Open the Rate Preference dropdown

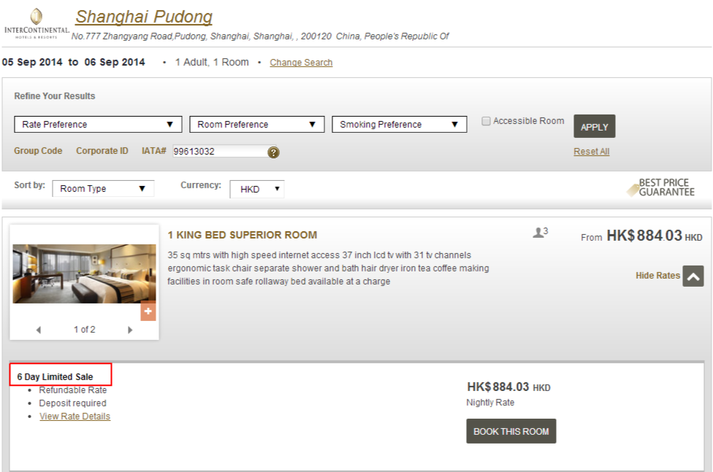pyautogui.click(x=98, y=125)
